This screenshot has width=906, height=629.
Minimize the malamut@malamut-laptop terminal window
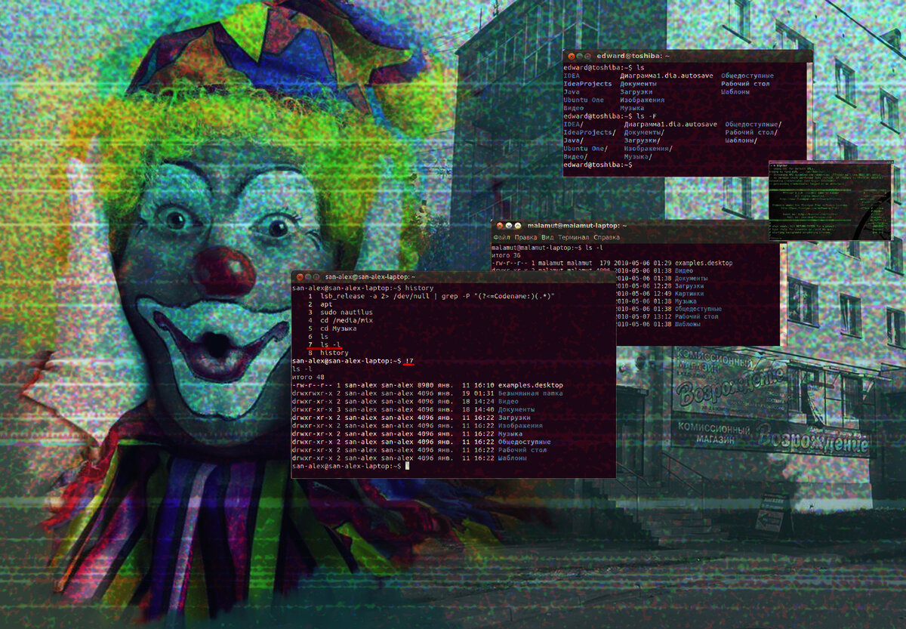(509, 226)
